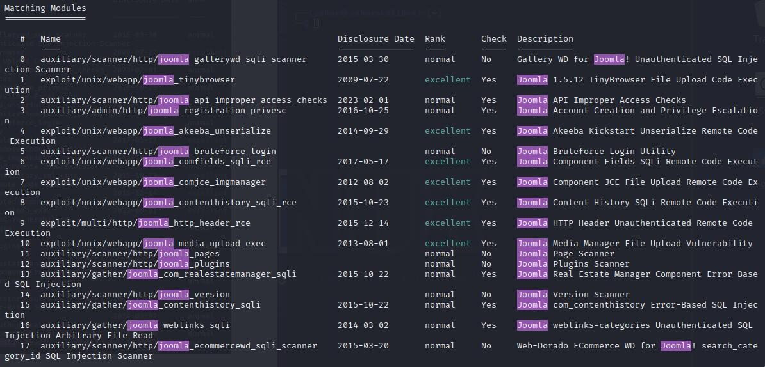Select module auxiliary/scanner/http/joomla_version
Image resolution: width=765 pixels, height=367 pixels.
click(x=135, y=295)
